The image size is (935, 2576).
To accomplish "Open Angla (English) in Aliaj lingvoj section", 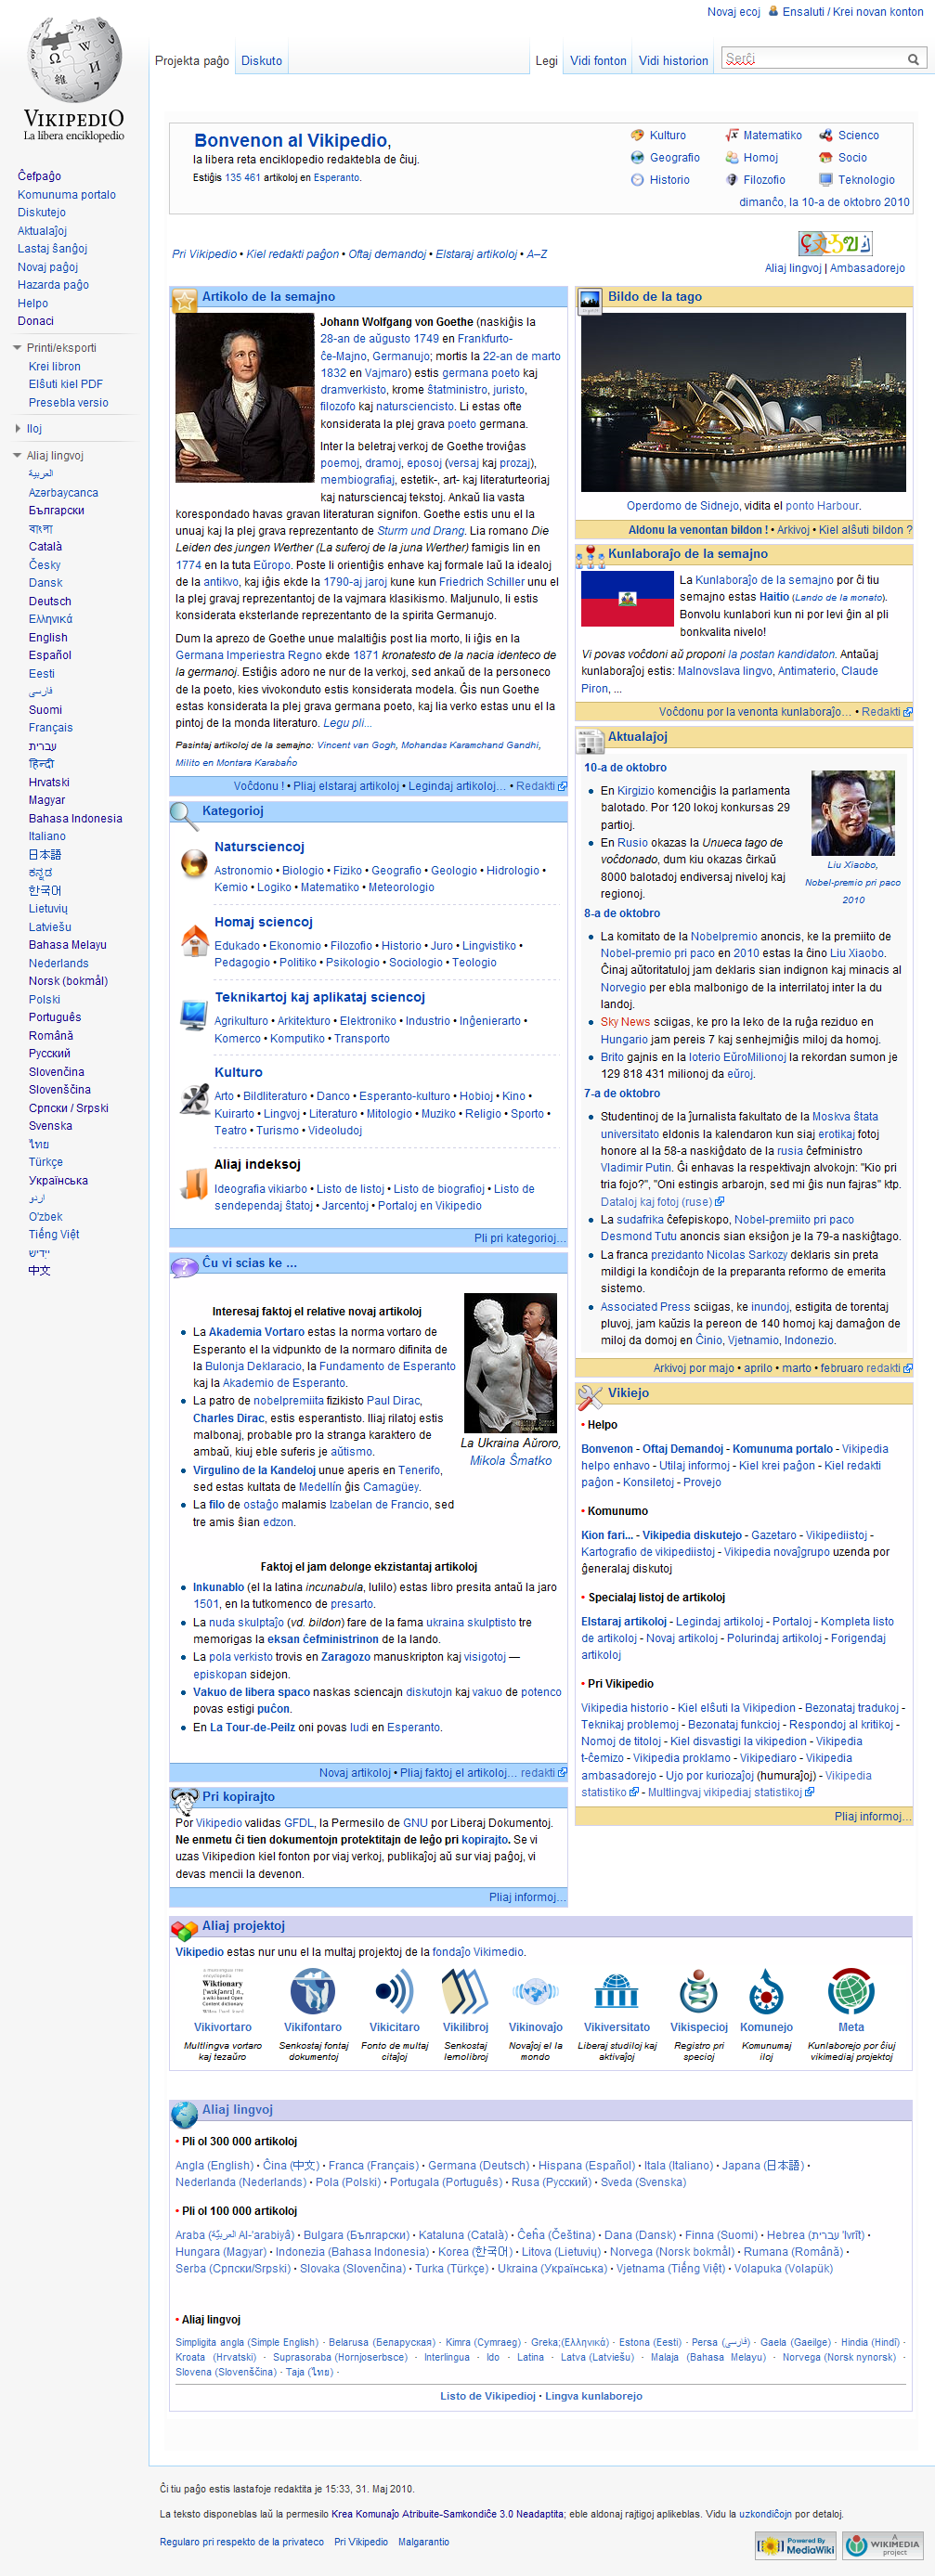I will pyautogui.click(x=214, y=2165).
